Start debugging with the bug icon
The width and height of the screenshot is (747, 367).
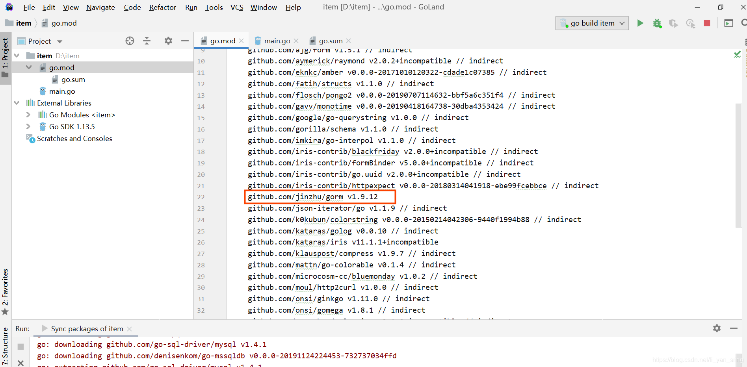tap(657, 23)
